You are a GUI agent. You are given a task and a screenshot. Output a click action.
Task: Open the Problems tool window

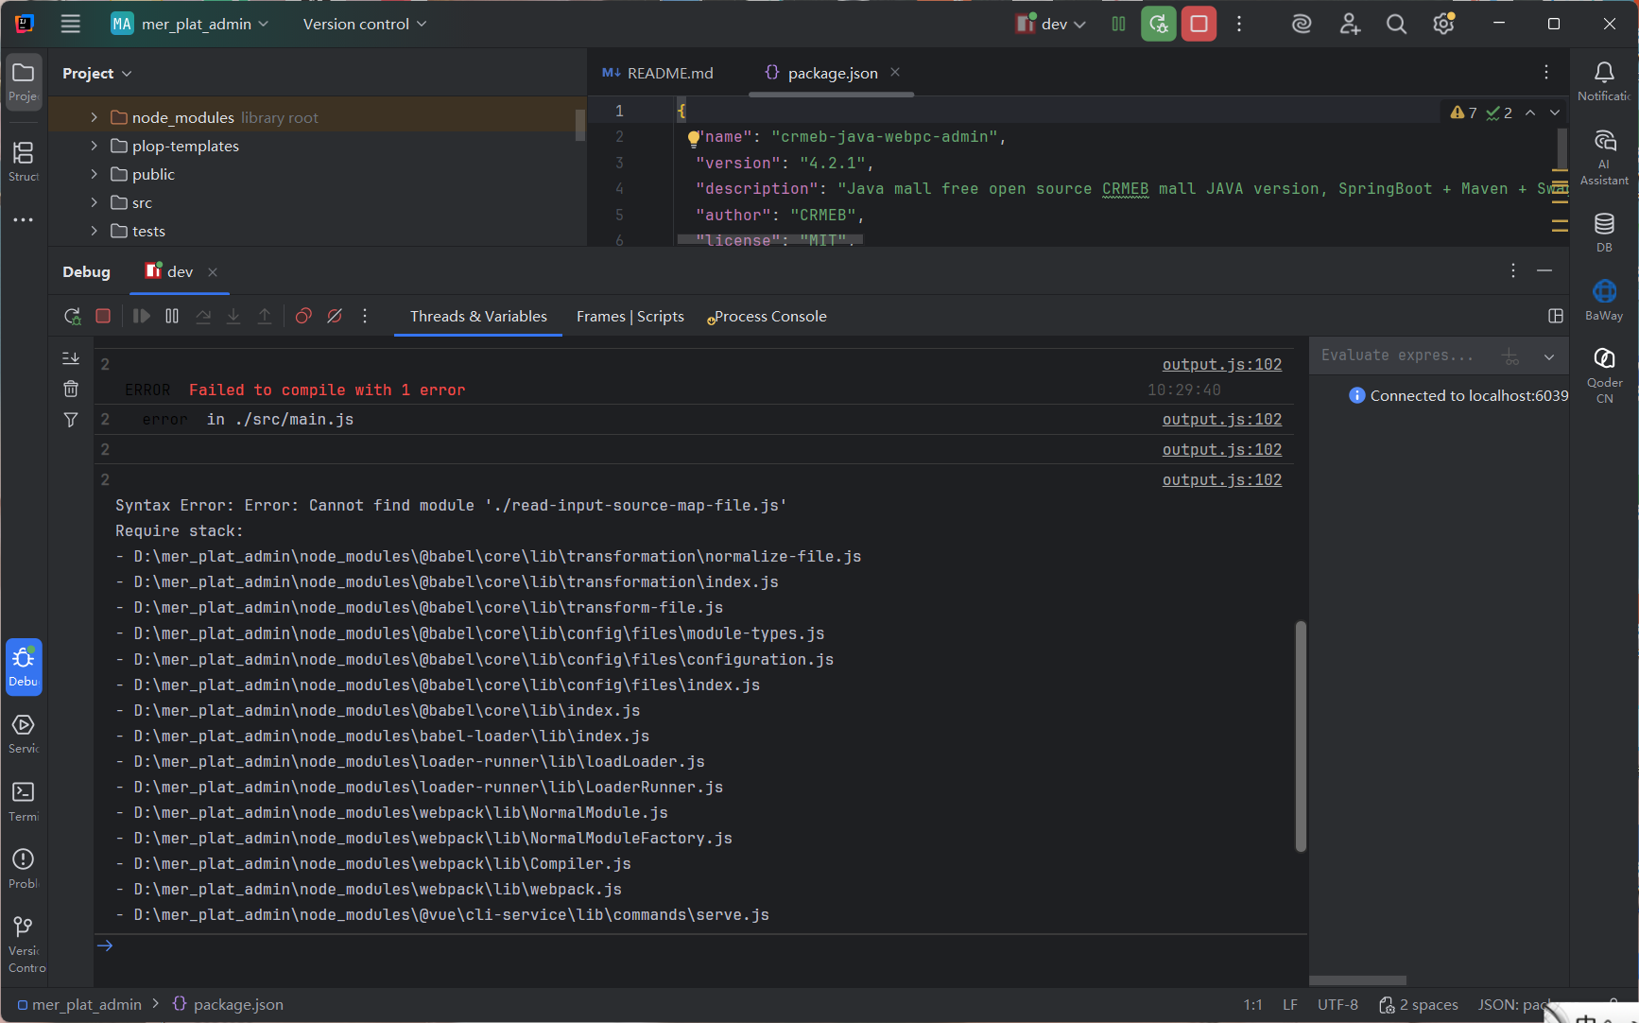(24, 868)
